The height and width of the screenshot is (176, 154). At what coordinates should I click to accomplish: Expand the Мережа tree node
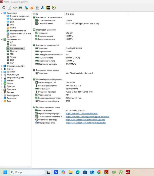[x=2, y=81]
